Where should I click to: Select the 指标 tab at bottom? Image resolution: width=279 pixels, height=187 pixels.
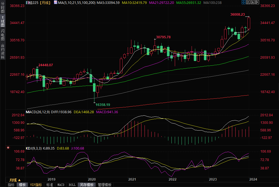(11, 185)
